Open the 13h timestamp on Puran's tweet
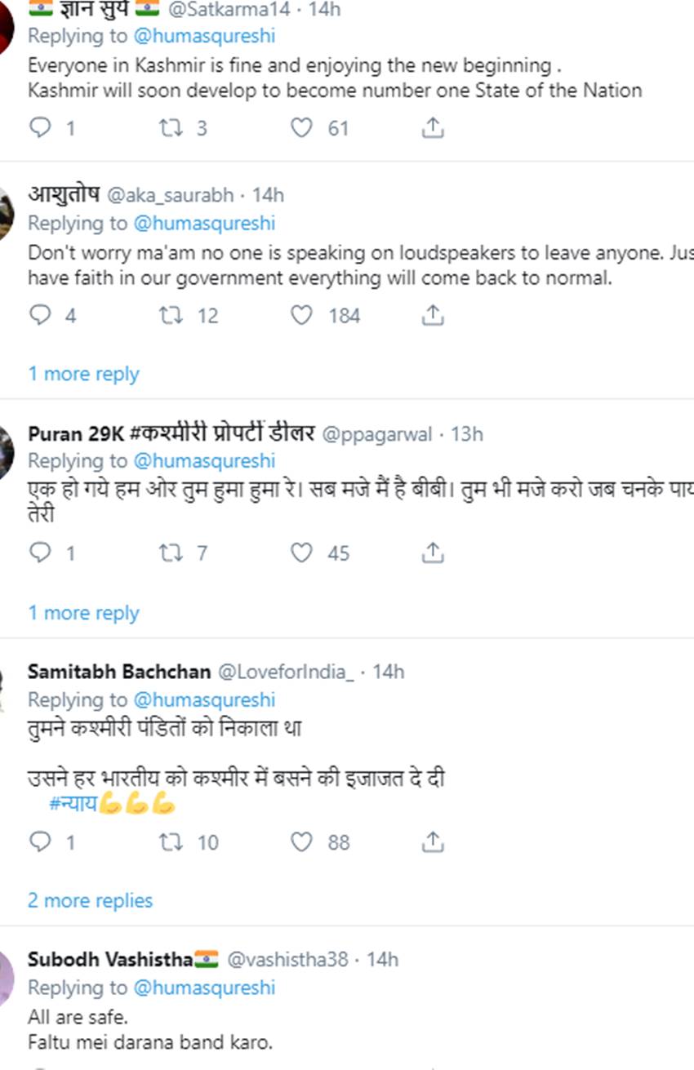 point(467,434)
